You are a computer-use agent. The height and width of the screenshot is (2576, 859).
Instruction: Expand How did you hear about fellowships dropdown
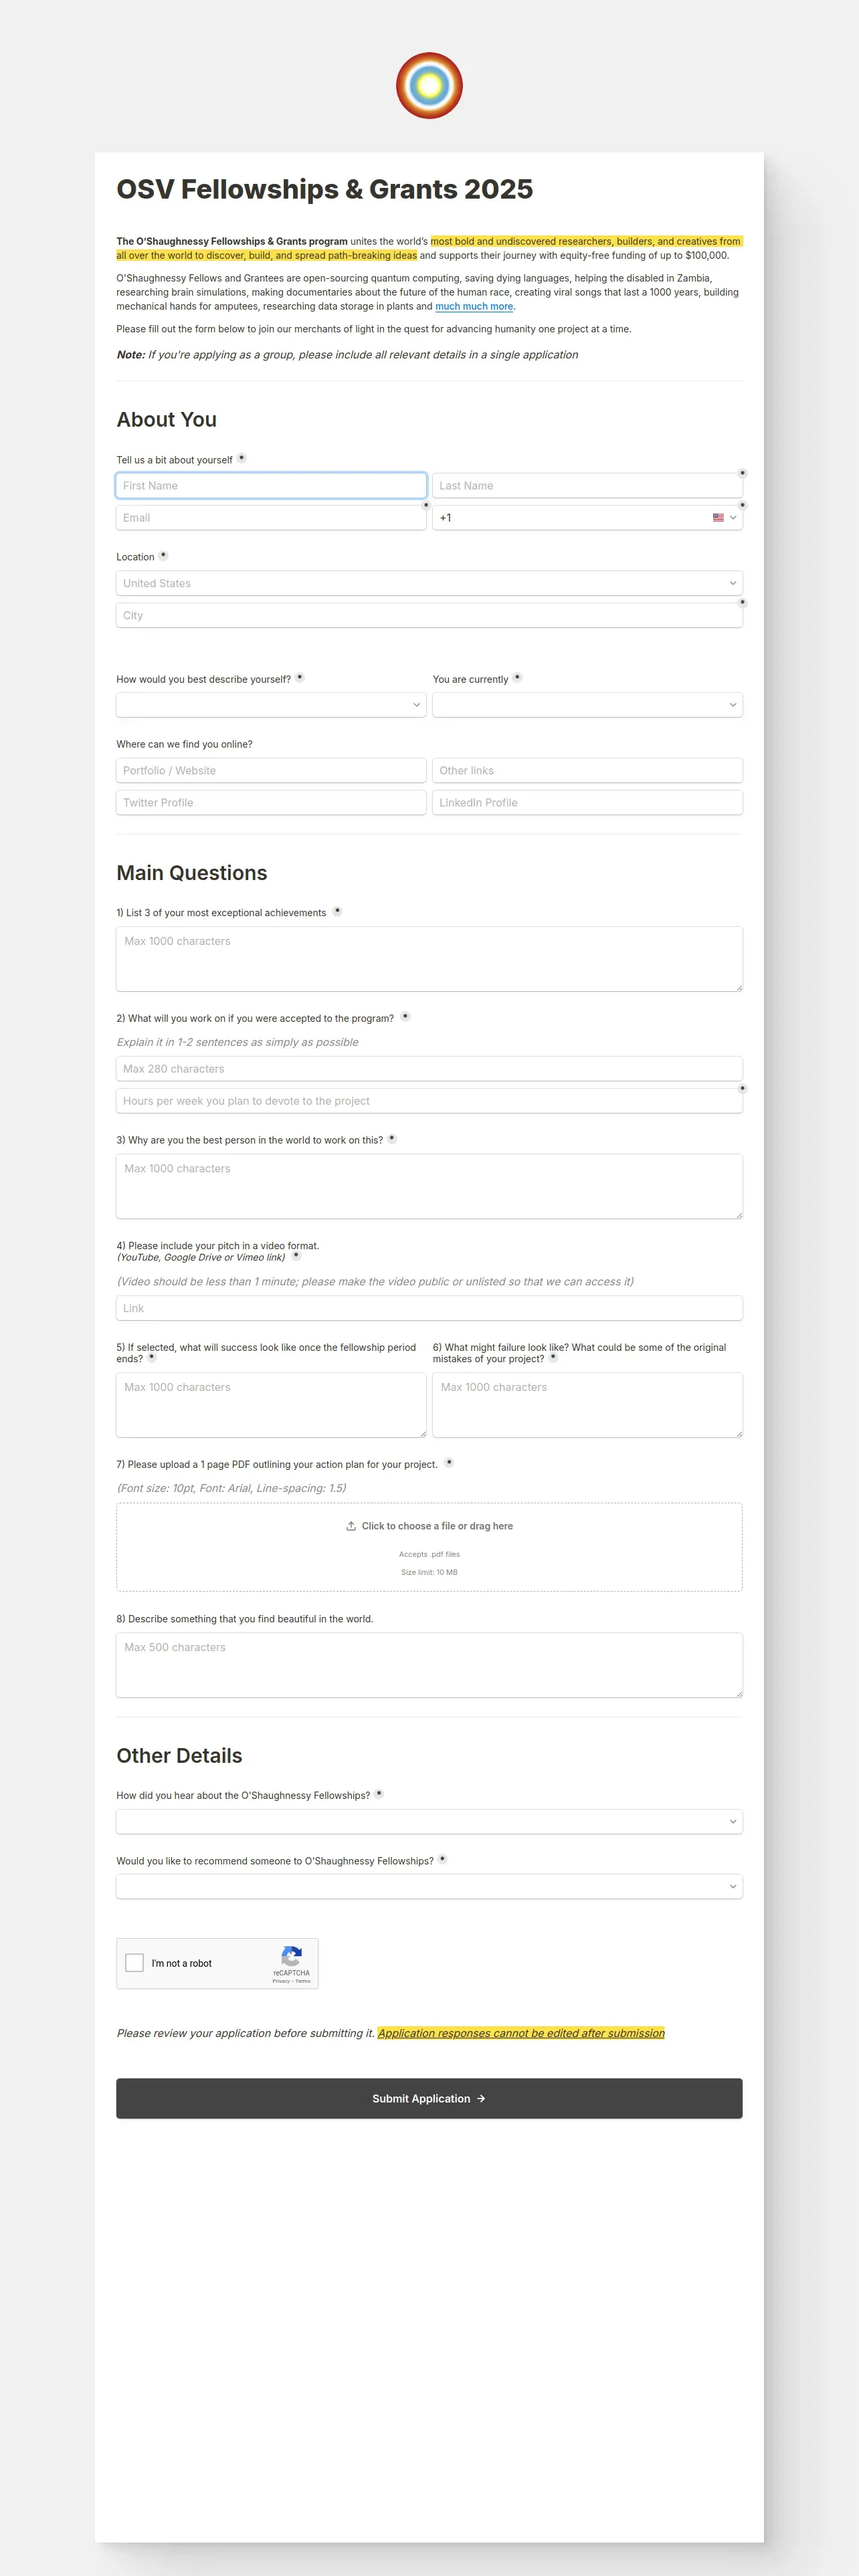tap(429, 1821)
